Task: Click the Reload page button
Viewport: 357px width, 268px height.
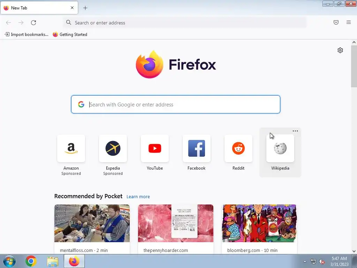Action: (x=33, y=23)
